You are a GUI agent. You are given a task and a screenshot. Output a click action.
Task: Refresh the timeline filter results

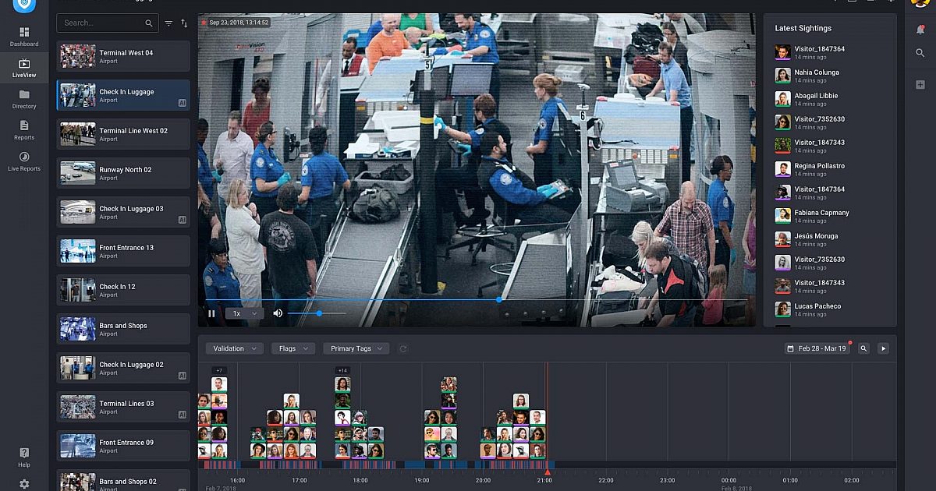(403, 348)
